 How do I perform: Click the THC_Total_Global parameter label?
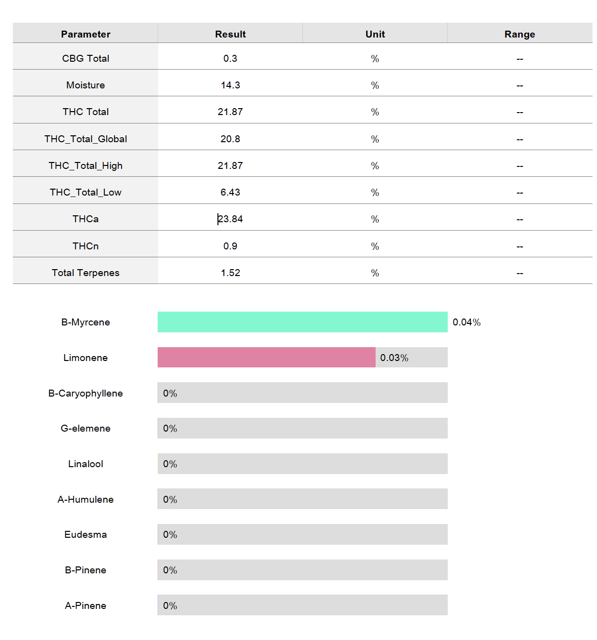click(85, 139)
